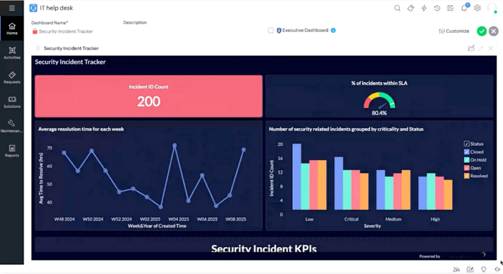Click the 'Security Incident KPIs' heading

click(264, 249)
